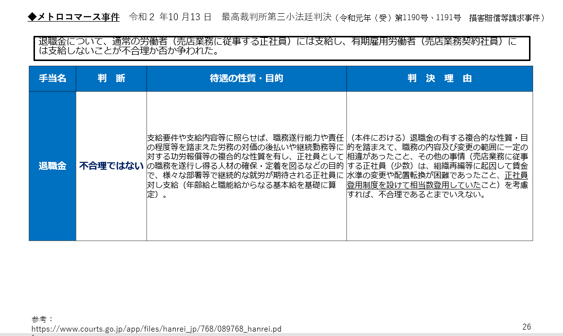The image size is (563, 336).
Task: Click the 不合理ではない judgment cell
Action: 111,166
